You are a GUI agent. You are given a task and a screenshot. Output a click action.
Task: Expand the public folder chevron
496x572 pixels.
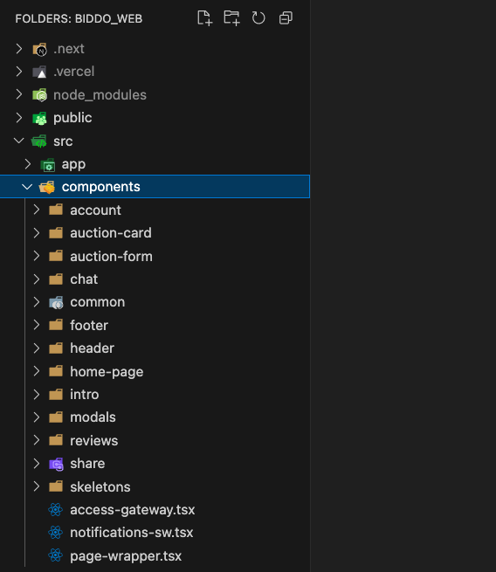click(x=19, y=118)
